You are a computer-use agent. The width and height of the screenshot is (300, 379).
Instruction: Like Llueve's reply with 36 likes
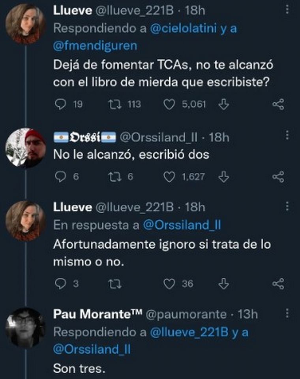point(169,283)
